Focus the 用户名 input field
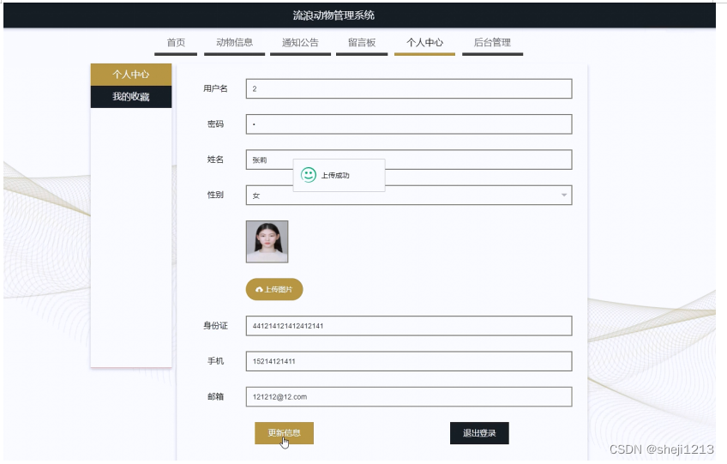This screenshot has height=464, width=727. pos(408,89)
